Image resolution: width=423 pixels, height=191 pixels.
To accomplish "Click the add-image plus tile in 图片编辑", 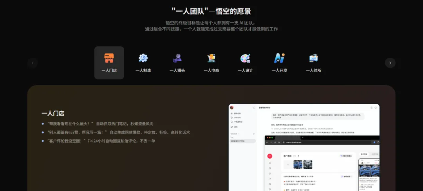I will coord(288,165).
